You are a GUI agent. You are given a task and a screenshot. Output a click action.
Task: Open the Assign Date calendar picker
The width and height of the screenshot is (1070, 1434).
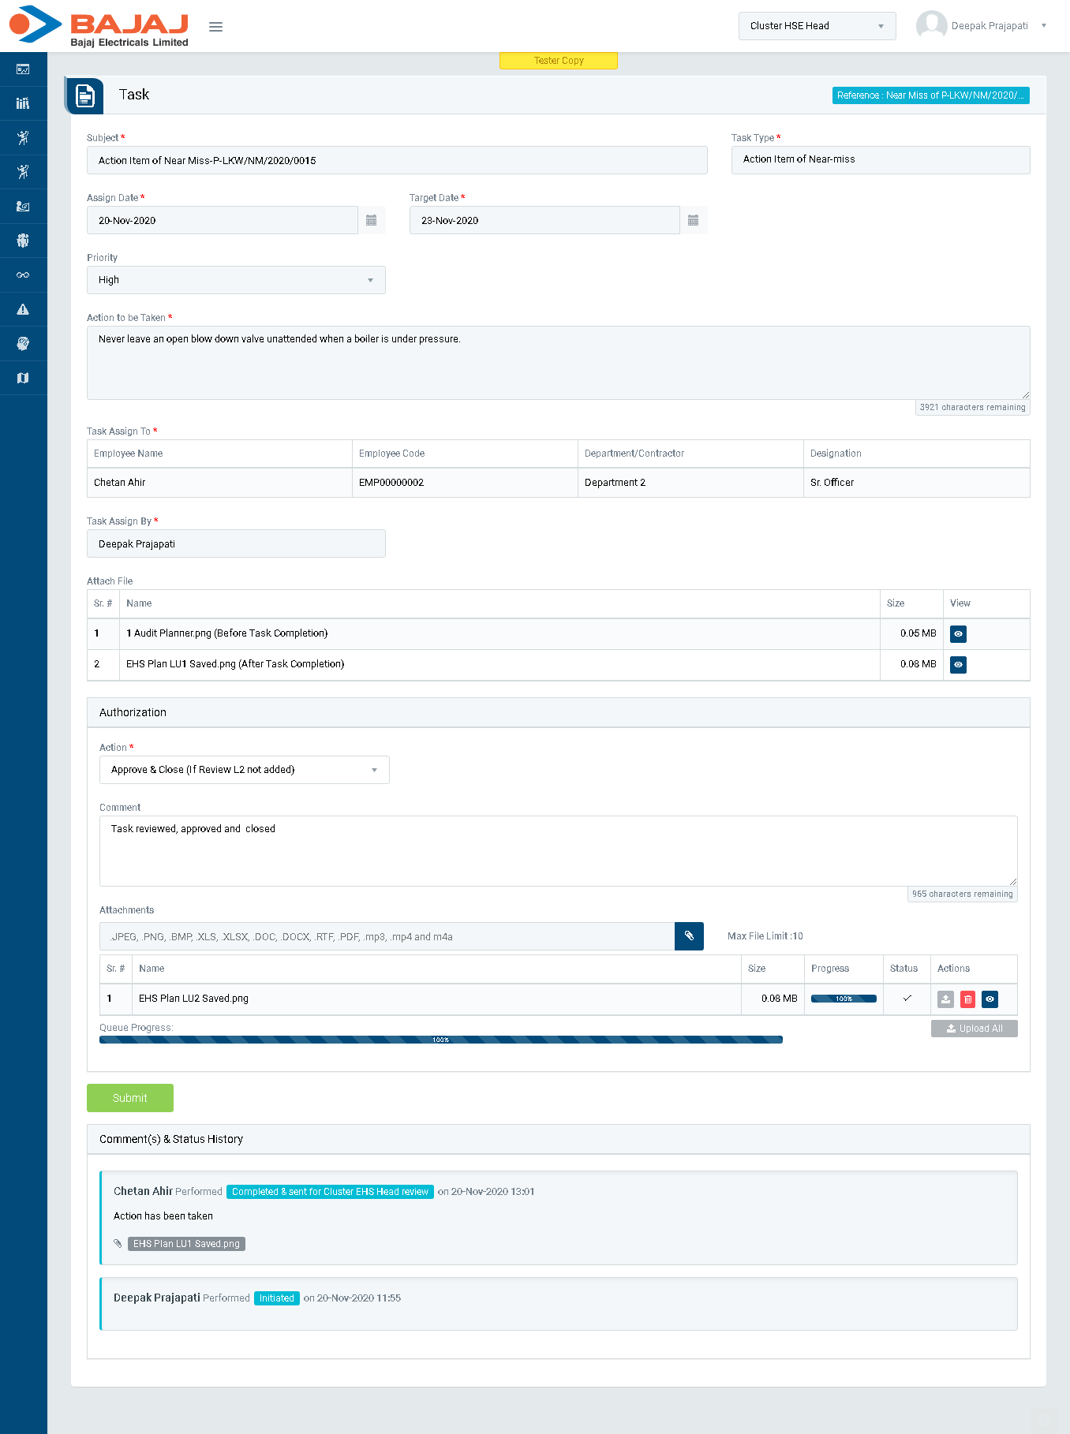[x=372, y=221]
